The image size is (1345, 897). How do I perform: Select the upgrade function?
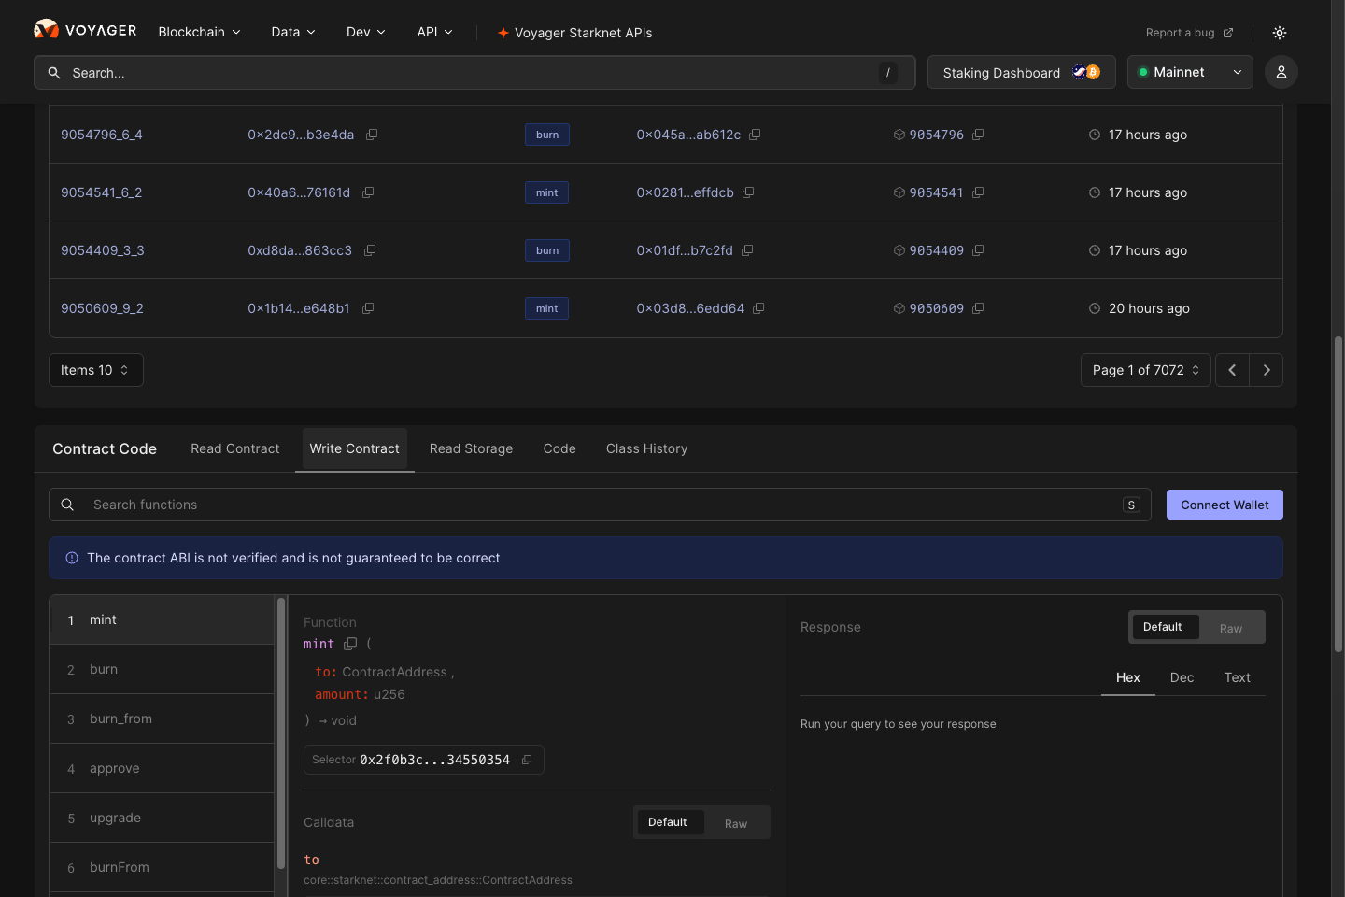(162, 818)
